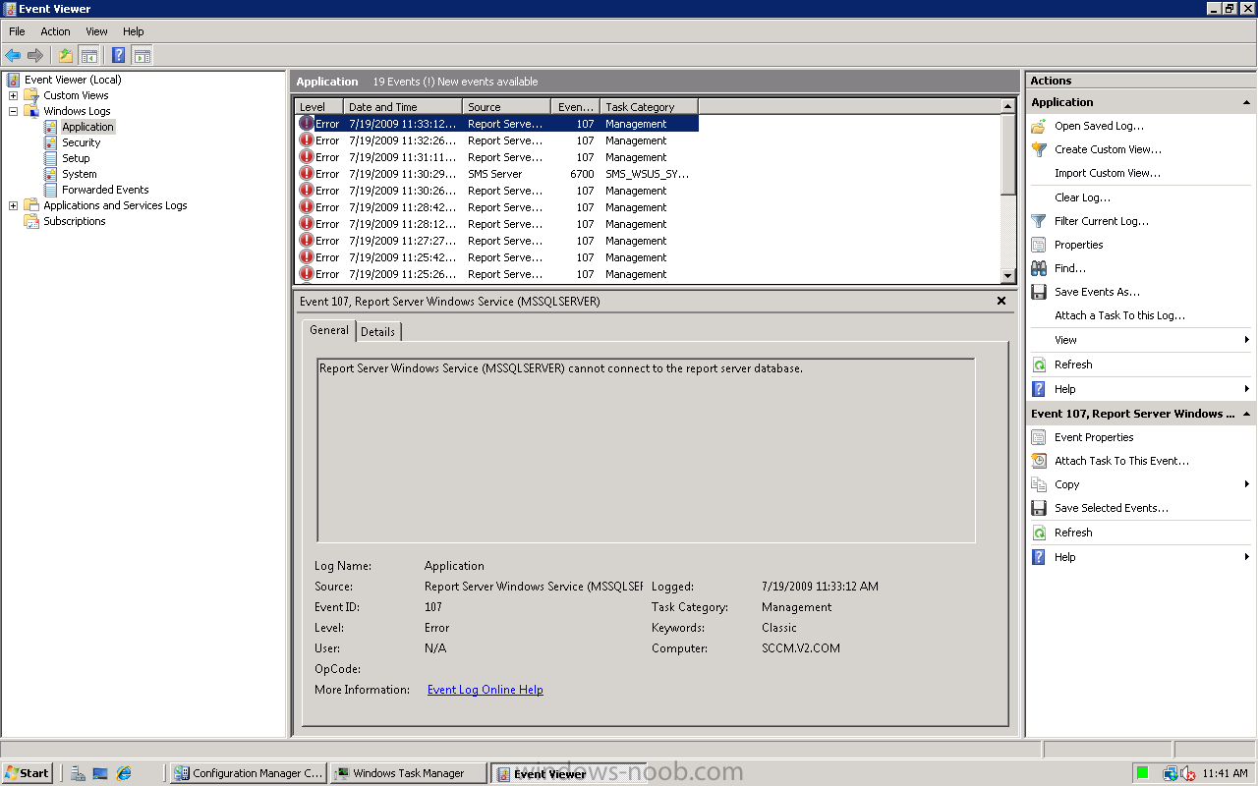This screenshot has height=786, width=1258.
Task: Open the View menu
Action: point(96,31)
